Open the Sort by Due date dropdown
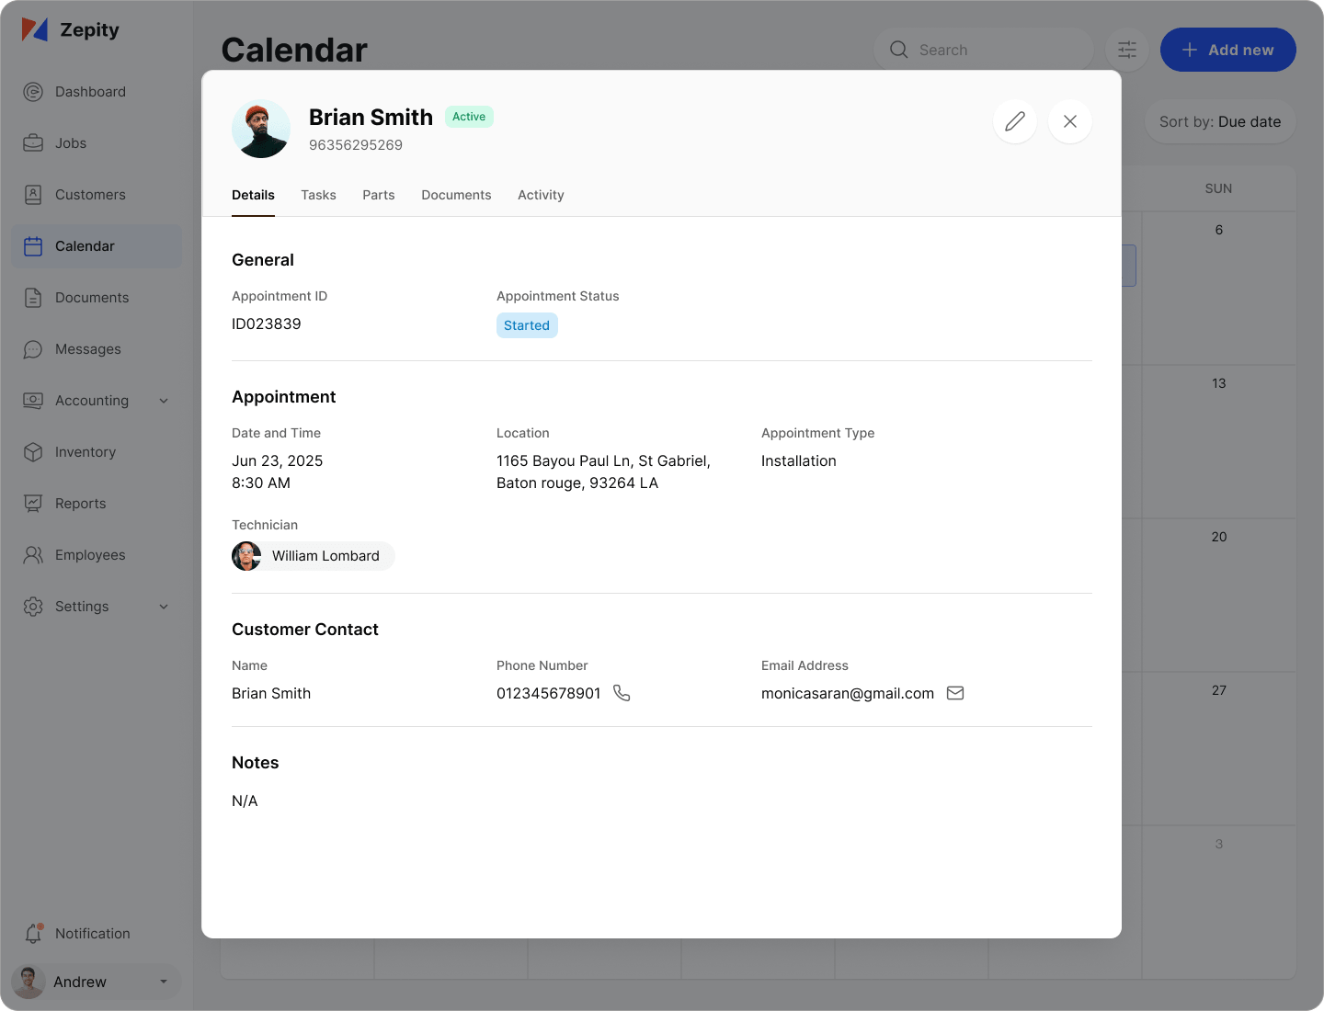1324x1011 pixels. (1219, 121)
